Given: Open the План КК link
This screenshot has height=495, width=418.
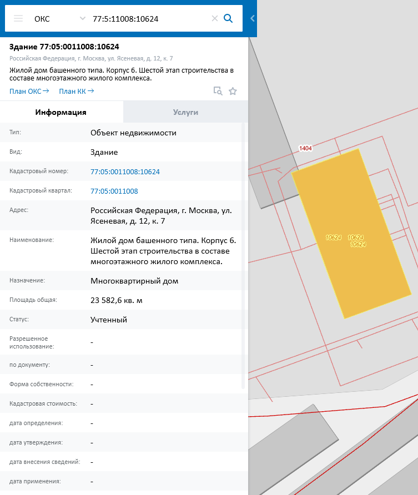Looking at the screenshot, I should pos(76,91).
